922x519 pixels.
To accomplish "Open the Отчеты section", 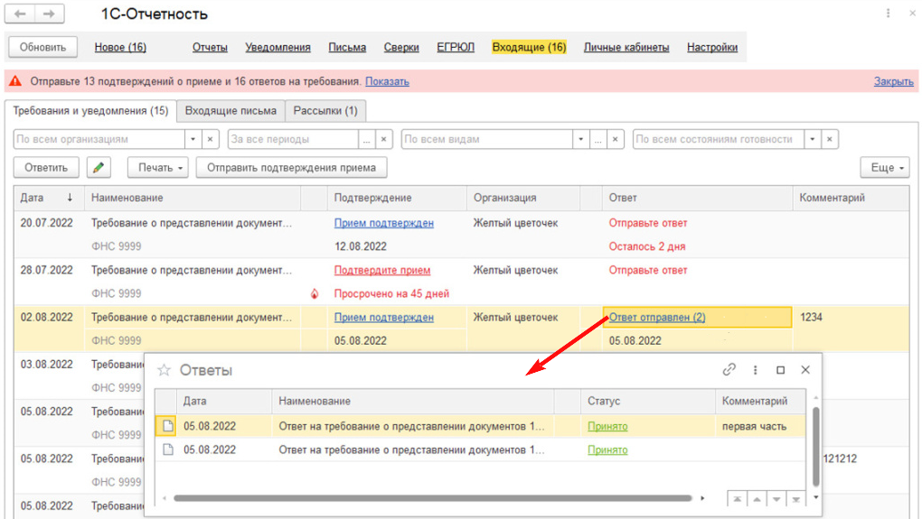I will click(210, 47).
